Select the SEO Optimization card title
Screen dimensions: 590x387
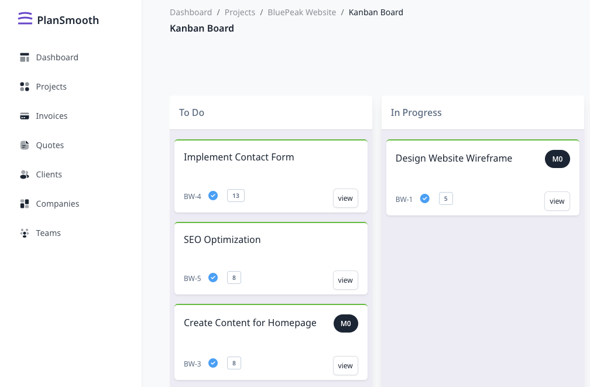coord(222,240)
